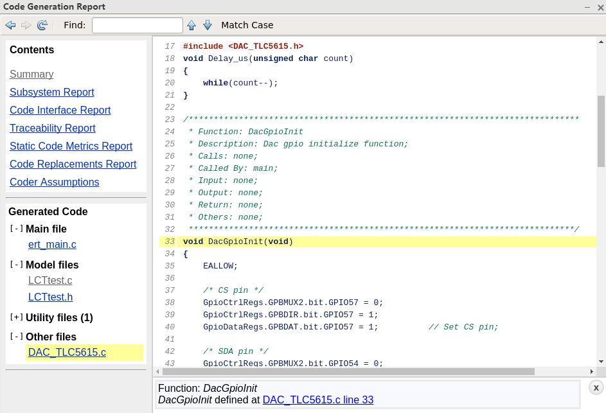Collapse the Main file section
606x413 pixels.
click(16, 229)
